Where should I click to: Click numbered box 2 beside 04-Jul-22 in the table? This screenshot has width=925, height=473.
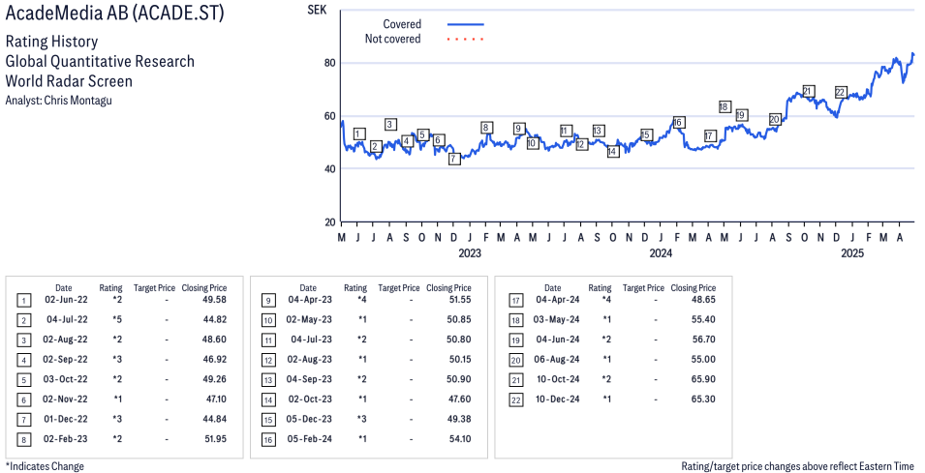click(23, 320)
